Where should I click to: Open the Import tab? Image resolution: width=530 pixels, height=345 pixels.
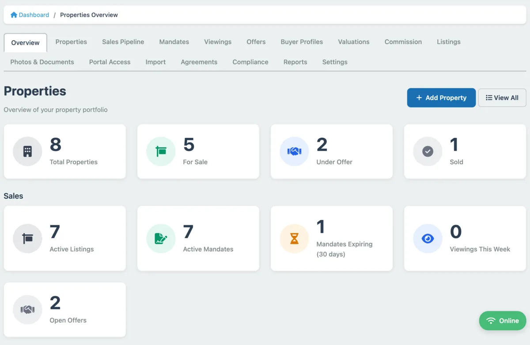pos(155,62)
